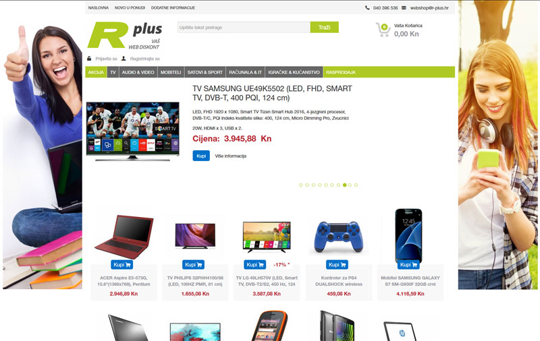Click the user icon beside Registrirajte se
This screenshot has height=341, width=540.
click(124, 59)
